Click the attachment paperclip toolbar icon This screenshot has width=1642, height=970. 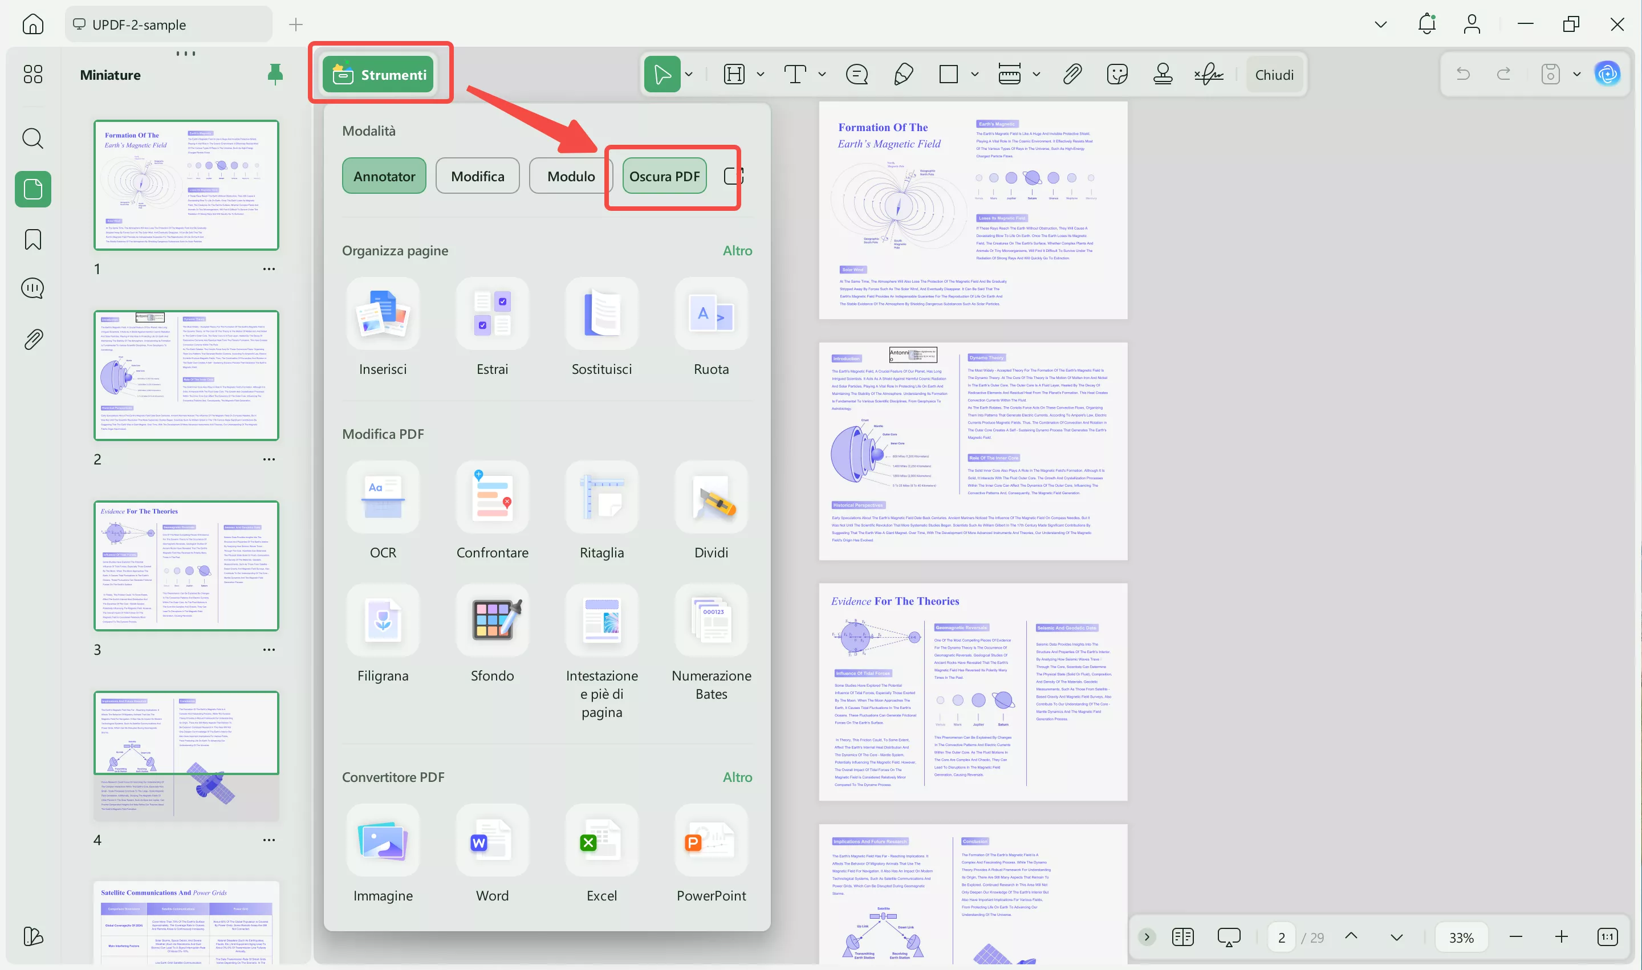click(x=1072, y=75)
